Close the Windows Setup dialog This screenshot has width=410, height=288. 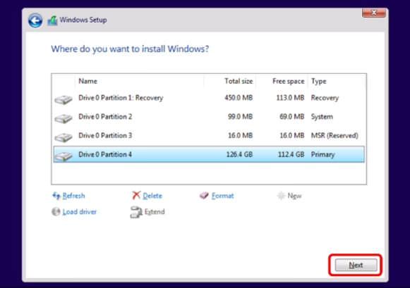[374, 13]
